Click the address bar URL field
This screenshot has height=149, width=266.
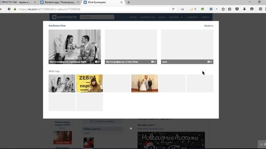[x=93, y=9]
